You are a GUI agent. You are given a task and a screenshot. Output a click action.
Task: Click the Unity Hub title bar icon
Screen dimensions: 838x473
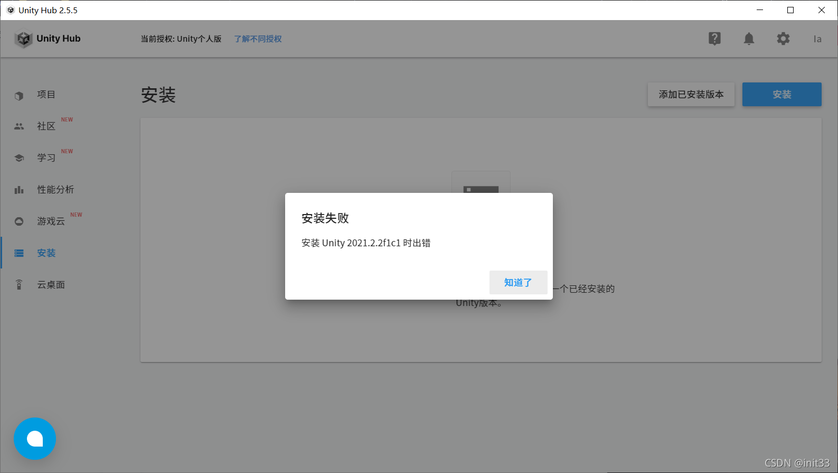[10, 10]
